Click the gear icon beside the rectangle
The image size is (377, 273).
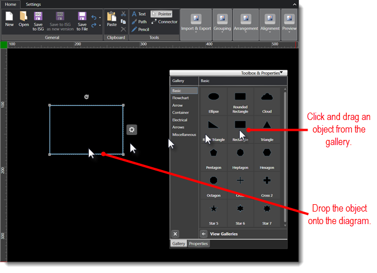pos(132,130)
